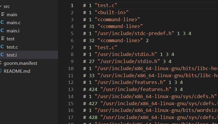This screenshot has height=124, width=218.
Task: Click line number 17 in the gutter
Action: pyautogui.click(x=71, y=118)
